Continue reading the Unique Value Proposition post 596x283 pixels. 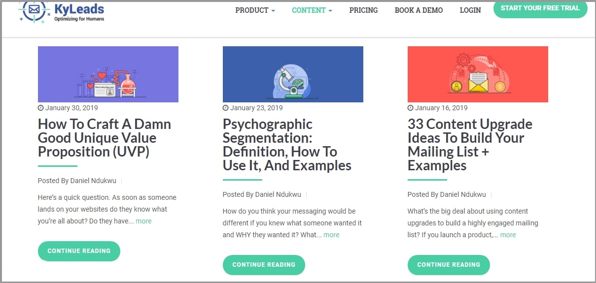[79, 251]
